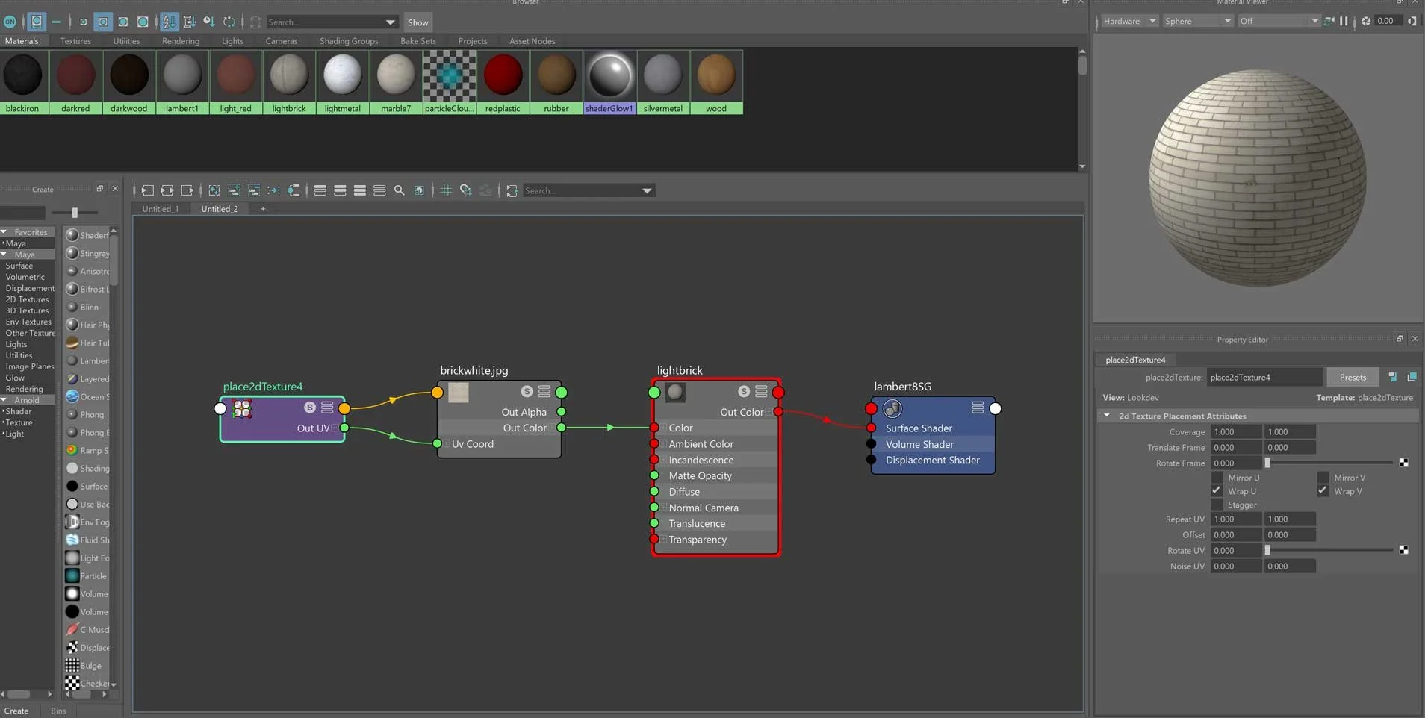The height and width of the screenshot is (718, 1425).
Task: Uncheck Wrap U checkbox
Action: [x=1217, y=491]
